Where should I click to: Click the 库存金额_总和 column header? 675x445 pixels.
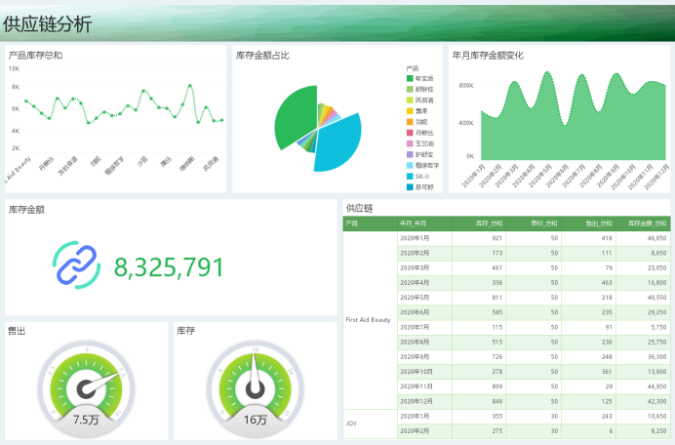[646, 223]
